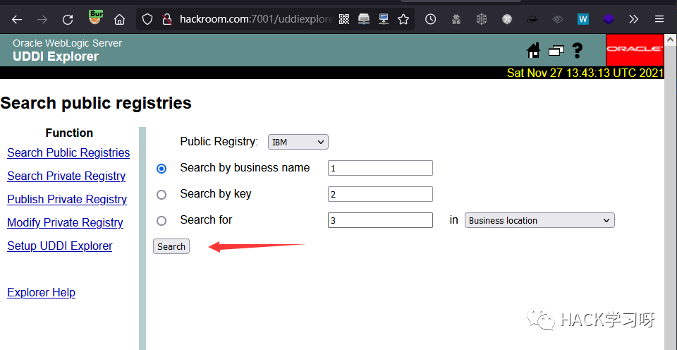The height and width of the screenshot is (350, 677).
Task: Click the Search for field containing 3
Action: click(x=380, y=220)
